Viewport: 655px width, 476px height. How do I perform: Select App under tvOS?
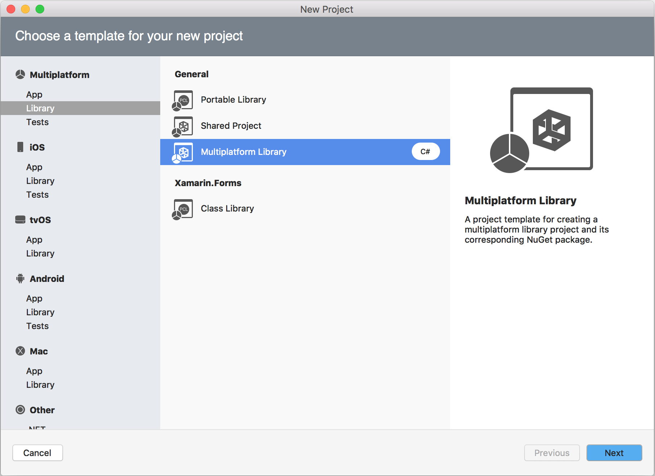click(80, 239)
